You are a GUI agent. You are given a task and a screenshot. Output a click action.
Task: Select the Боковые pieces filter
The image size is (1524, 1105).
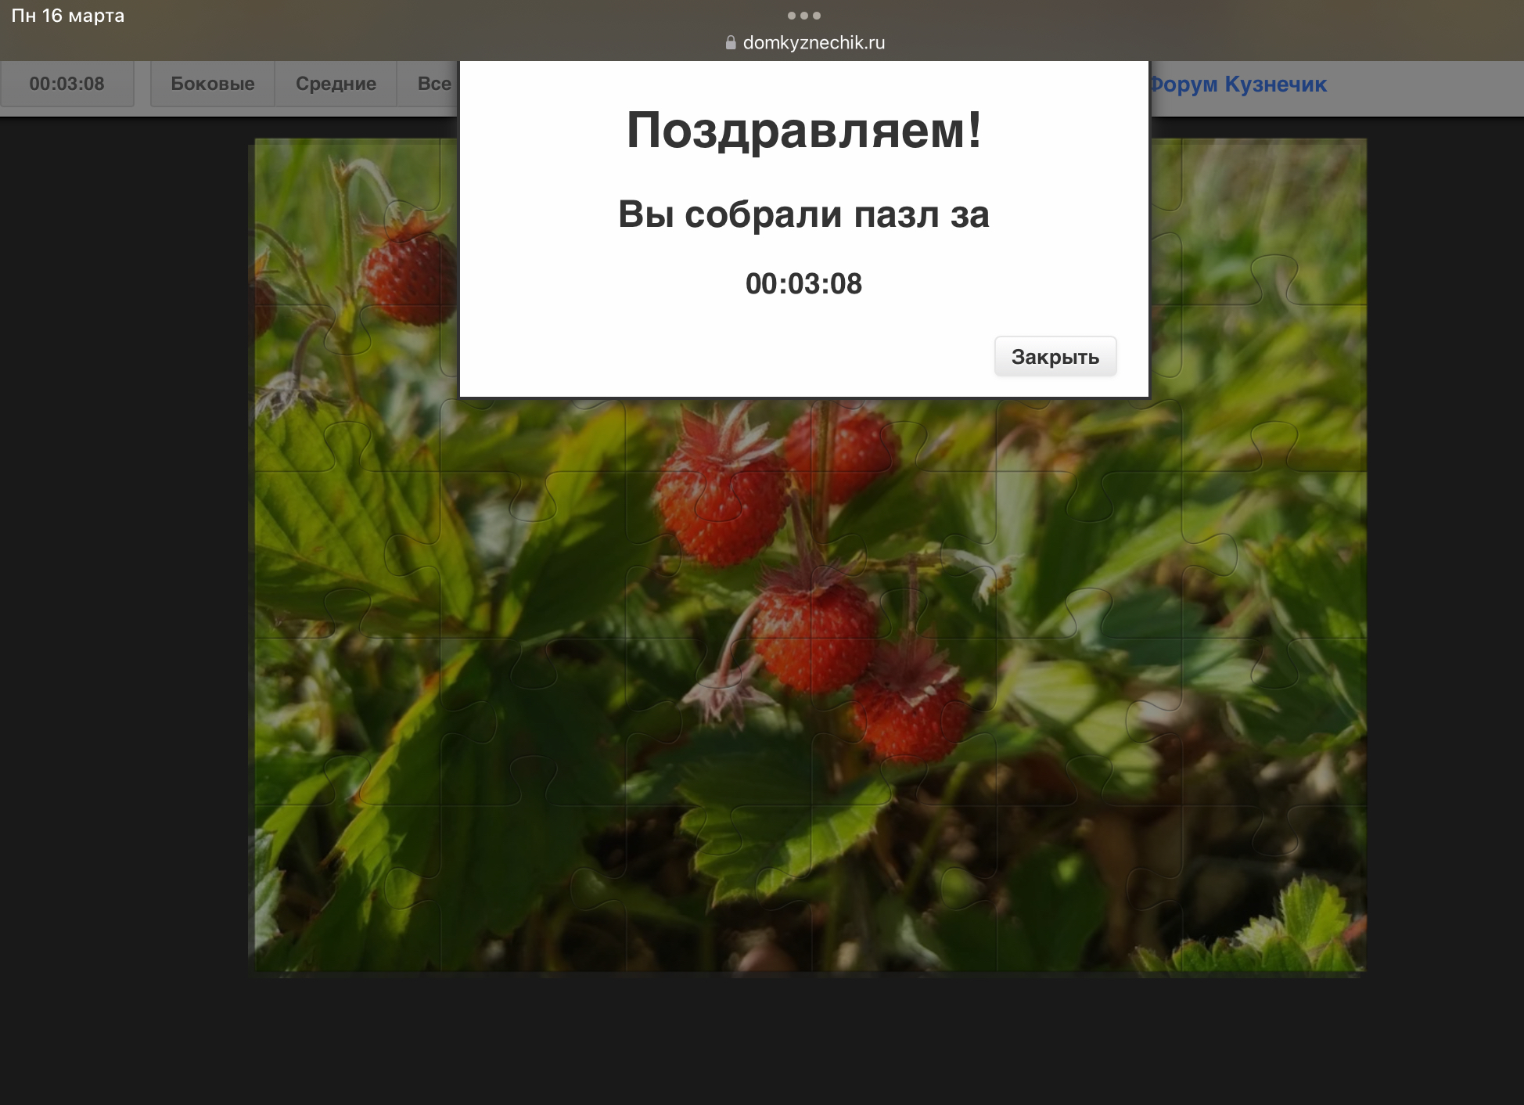pos(212,84)
